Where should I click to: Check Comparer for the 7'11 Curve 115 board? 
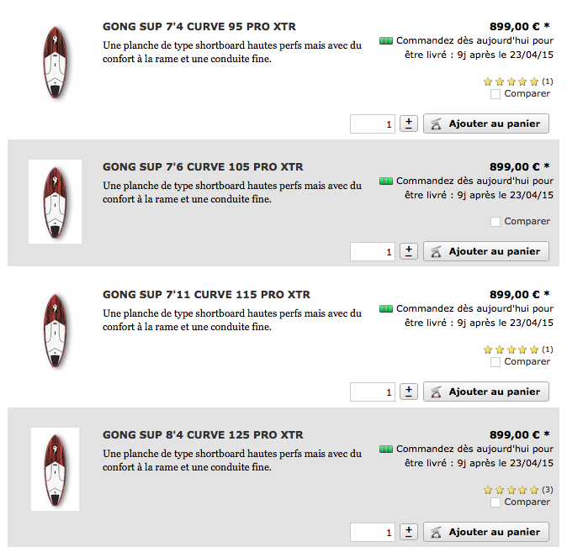coord(495,362)
